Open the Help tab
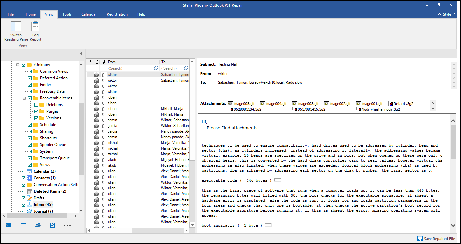The height and width of the screenshot is (244, 461). 141,14
